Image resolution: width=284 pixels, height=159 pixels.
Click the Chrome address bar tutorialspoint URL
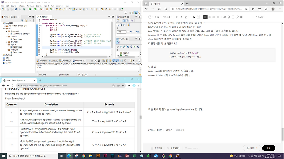[44, 85]
